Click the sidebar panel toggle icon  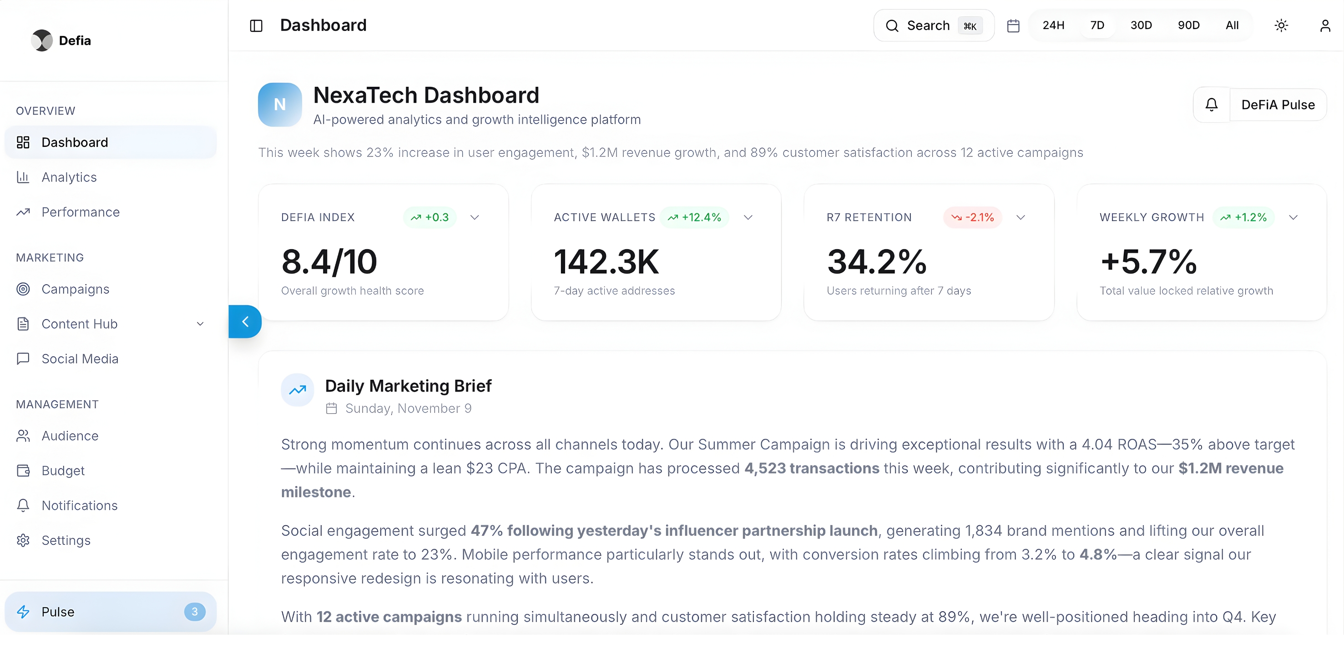pos(256,25)
